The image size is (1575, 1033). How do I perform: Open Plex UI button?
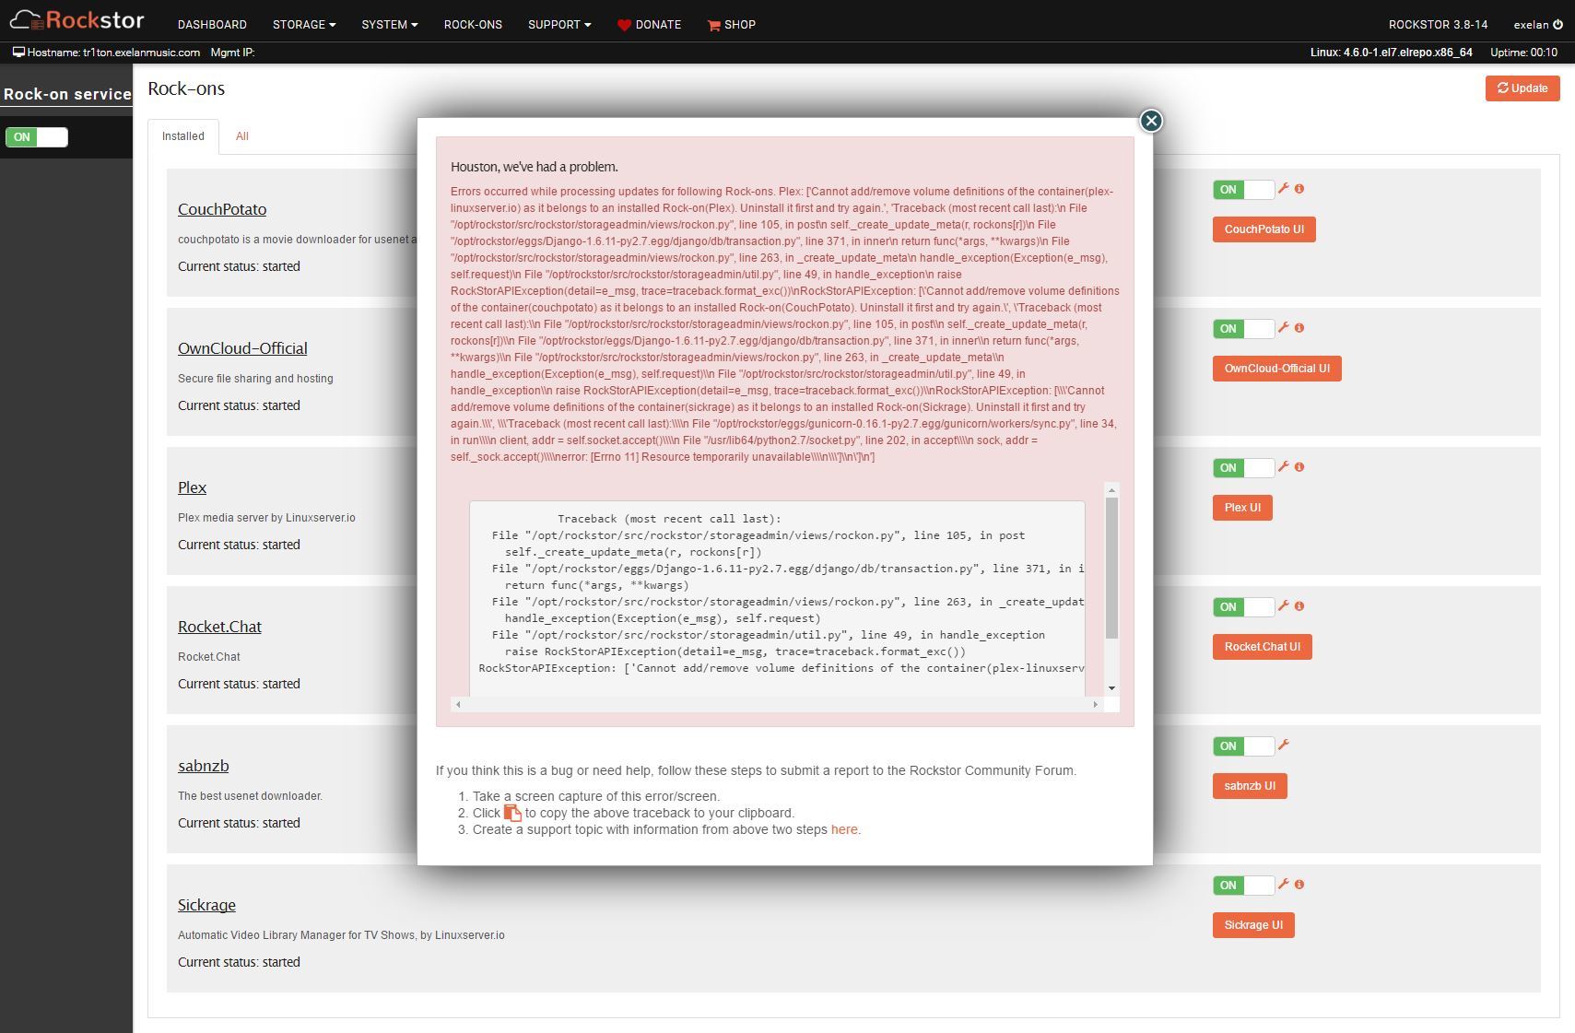[x=1242, y=508]
